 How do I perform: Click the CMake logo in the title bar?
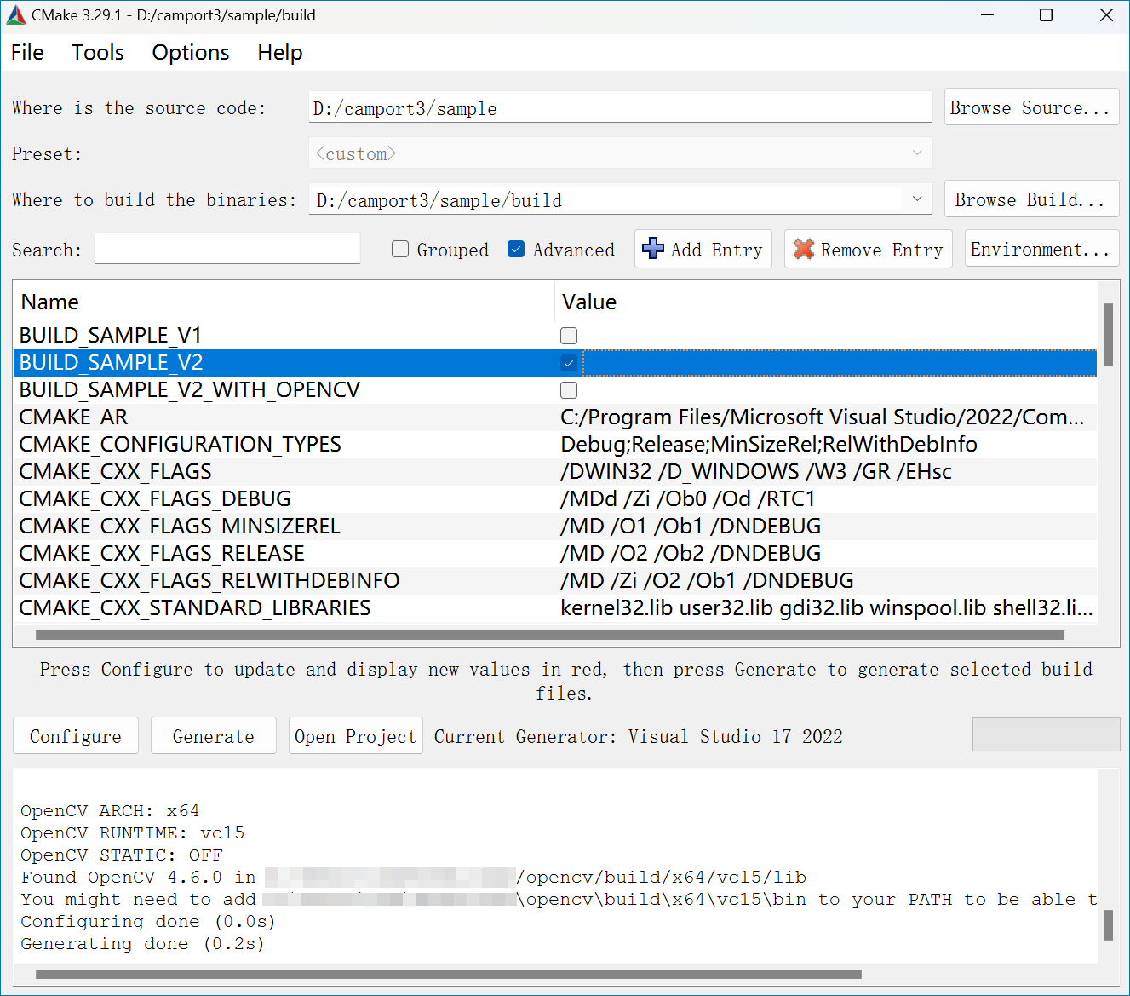pos(16,15)
